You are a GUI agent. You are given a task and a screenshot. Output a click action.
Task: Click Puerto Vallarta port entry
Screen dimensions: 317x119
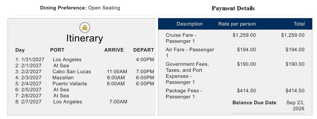click(x=70, y=84)
